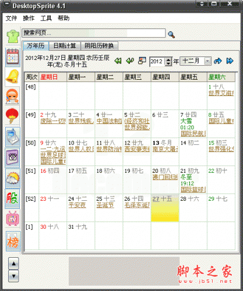Viewport: 243px width, 291px height.
Task: Select the highlighted date cell 27 十五
Action: (165, 208)
